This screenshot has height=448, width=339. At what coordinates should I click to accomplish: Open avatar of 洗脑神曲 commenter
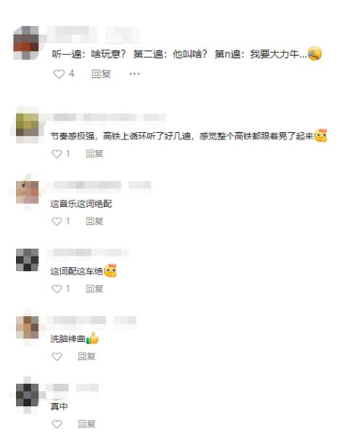(27, 327)
